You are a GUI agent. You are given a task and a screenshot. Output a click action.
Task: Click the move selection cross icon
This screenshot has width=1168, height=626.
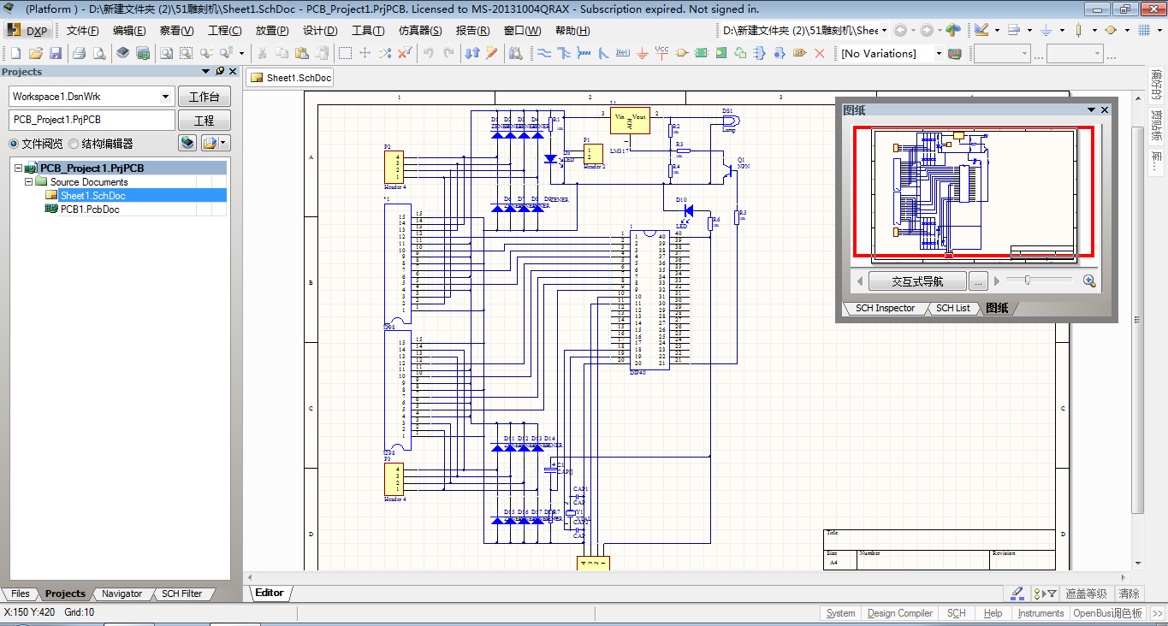(365, 53)
